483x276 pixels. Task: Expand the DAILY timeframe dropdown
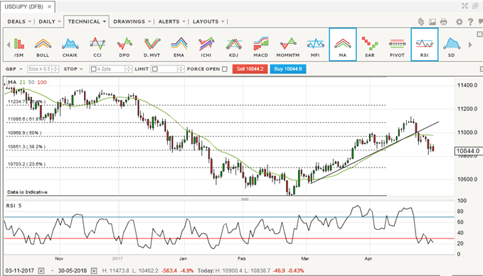[49, 21]
